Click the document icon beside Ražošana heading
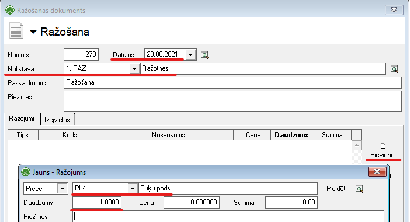The image size is (410, 222). pyautogui.click(x=16, y=31)
